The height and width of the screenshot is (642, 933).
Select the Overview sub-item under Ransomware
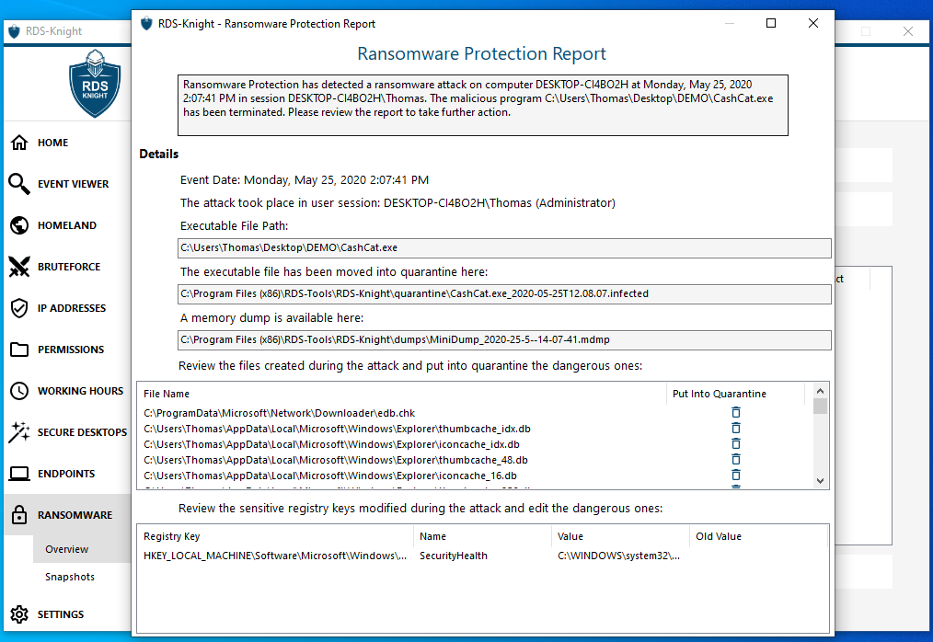click(x=66, y=549)
